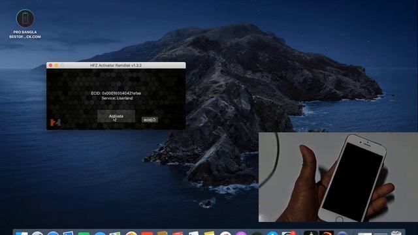
Task: Refresh the ECID with ecid button
Action: [x=150, y=120]
